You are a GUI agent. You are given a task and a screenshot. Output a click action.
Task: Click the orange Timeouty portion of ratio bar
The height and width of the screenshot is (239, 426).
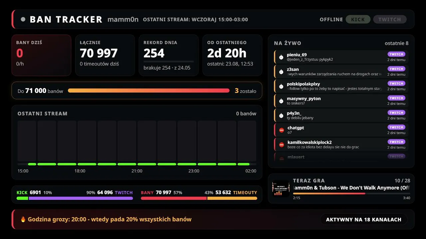click(232, 198)
